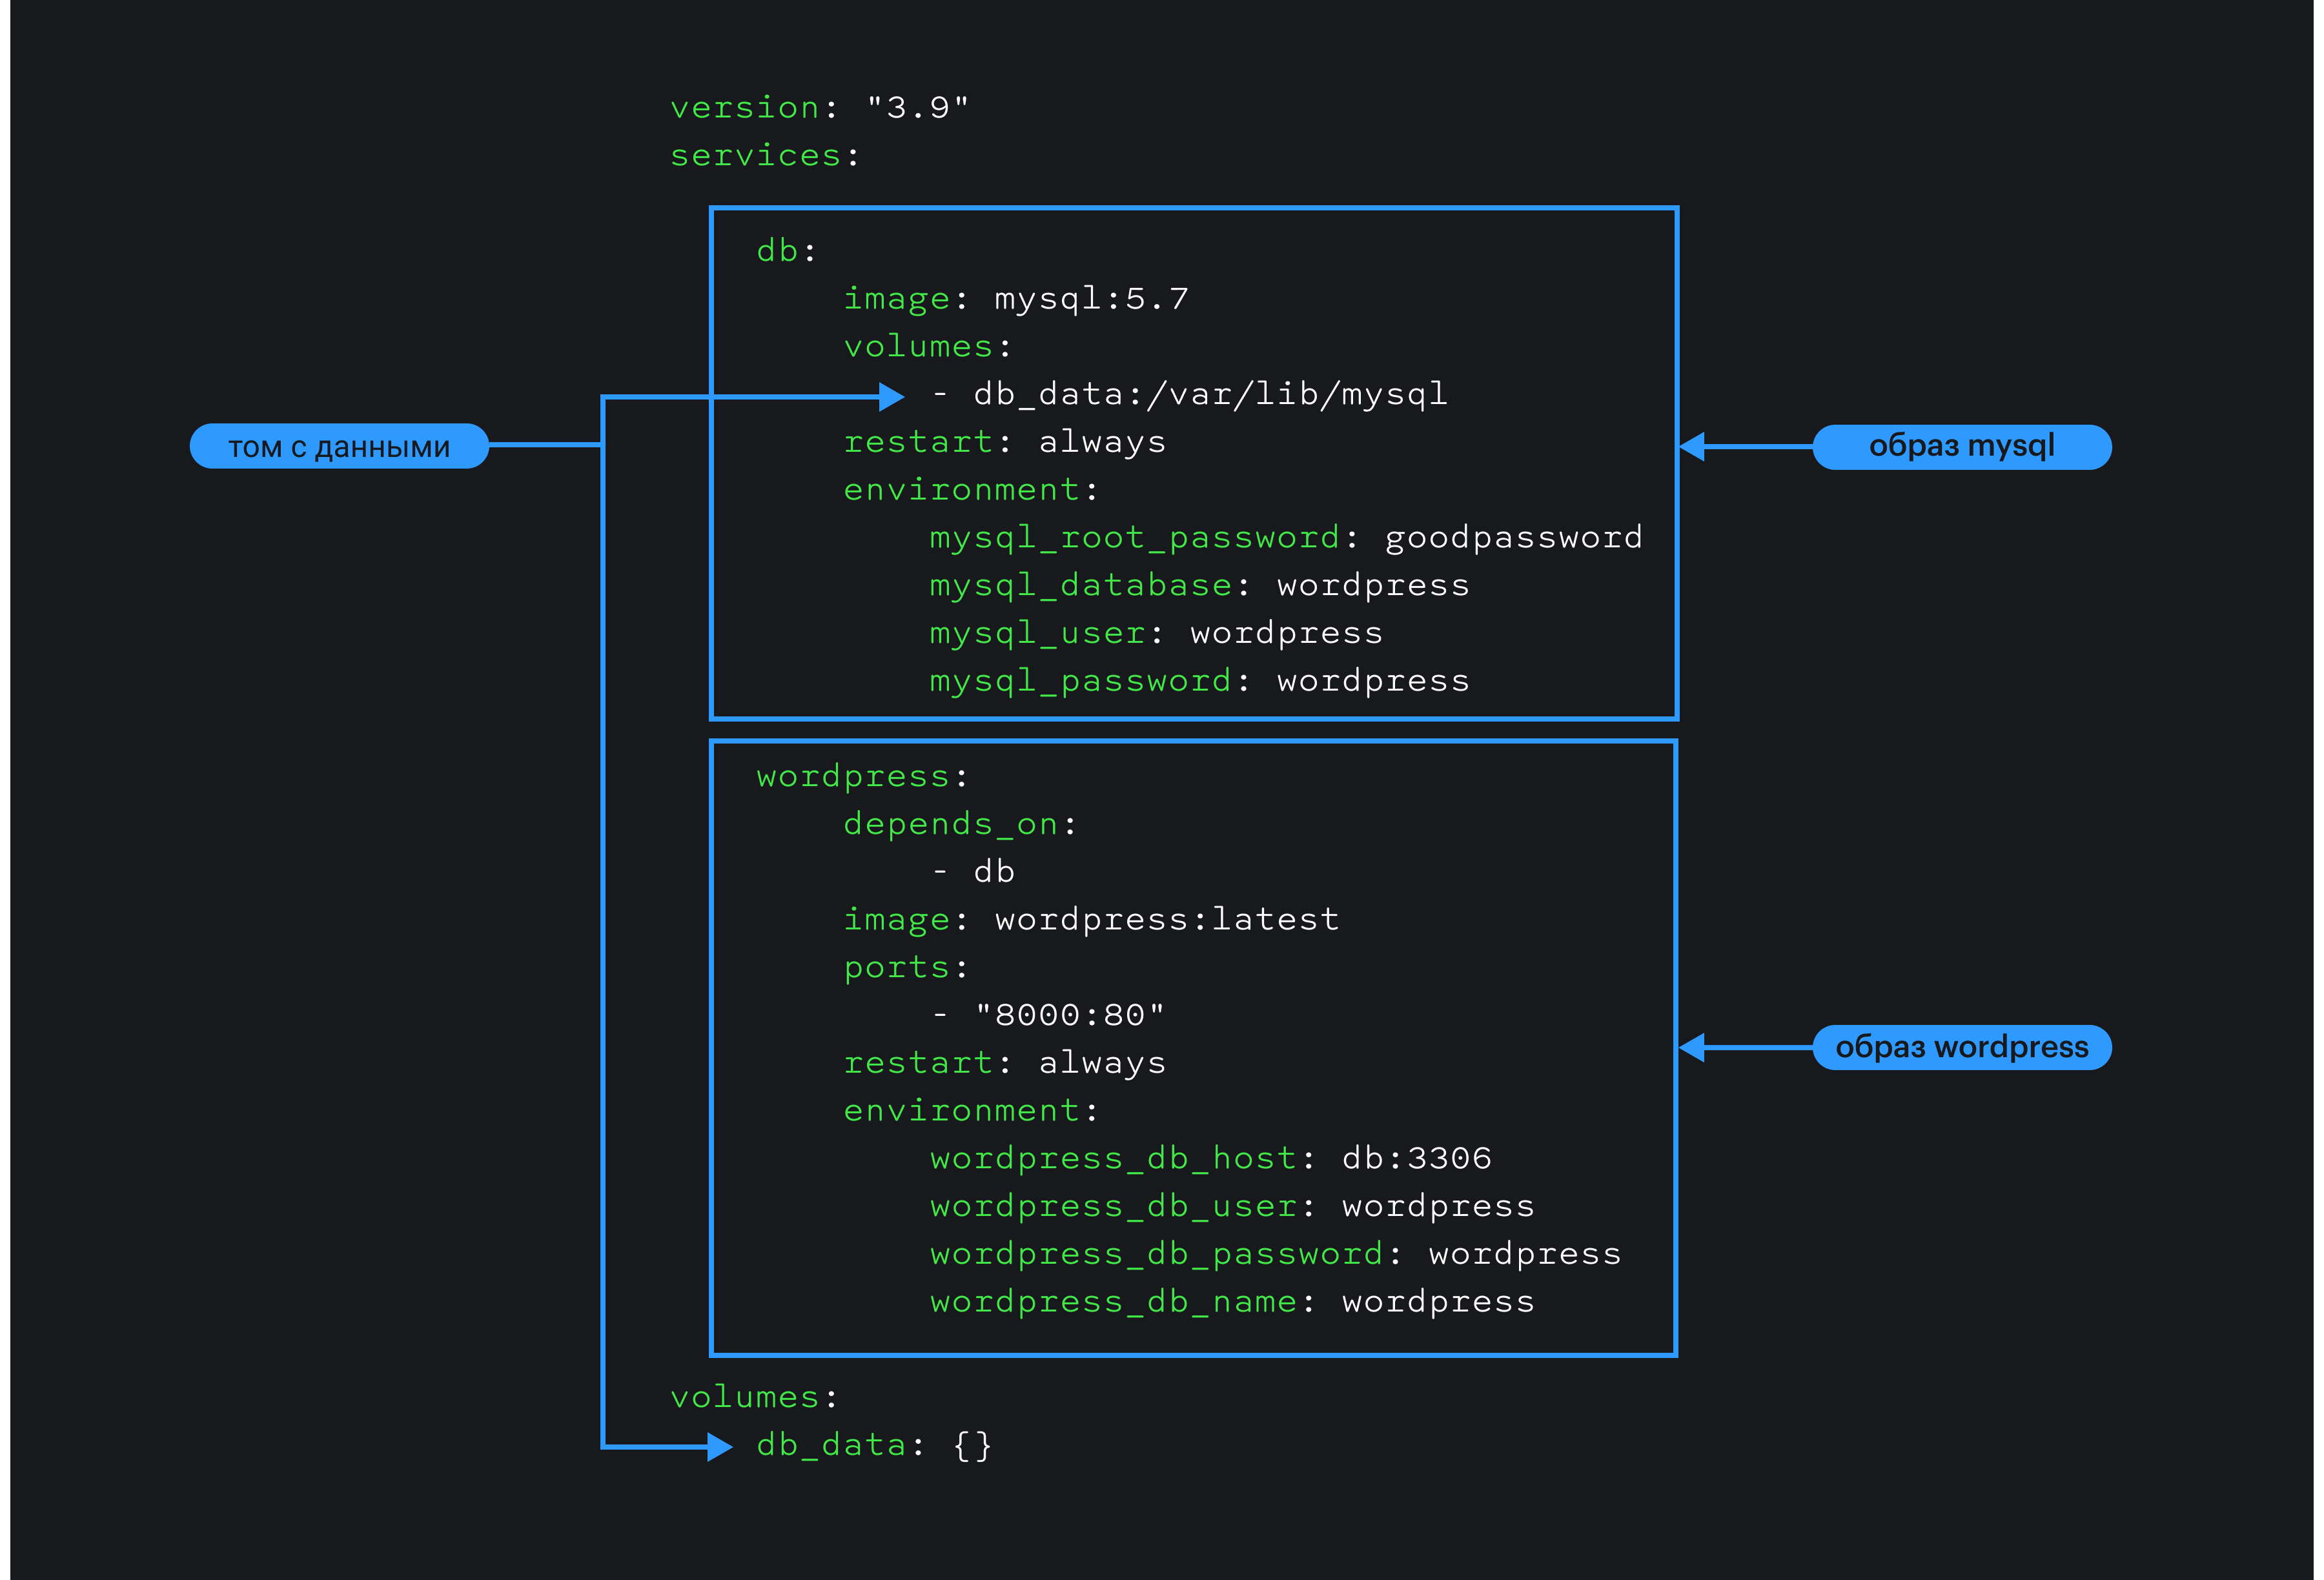Click the db: service name
The width and height of the screenshot is (2324, 1580).
tap(786, 250)
